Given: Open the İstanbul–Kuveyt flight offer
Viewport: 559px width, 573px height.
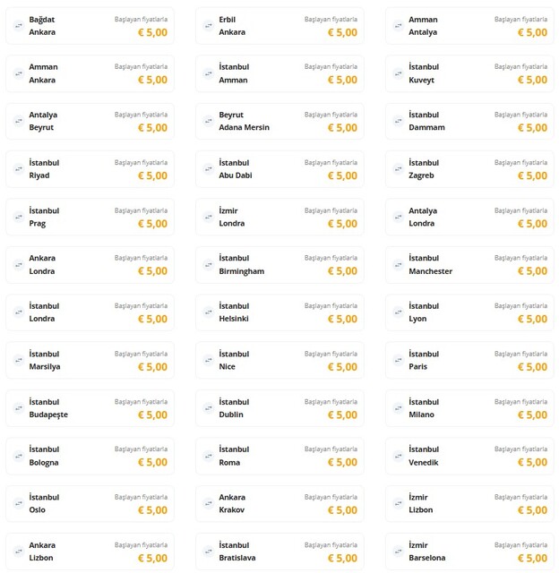Looking at the screenshot, I should point(469,73).
